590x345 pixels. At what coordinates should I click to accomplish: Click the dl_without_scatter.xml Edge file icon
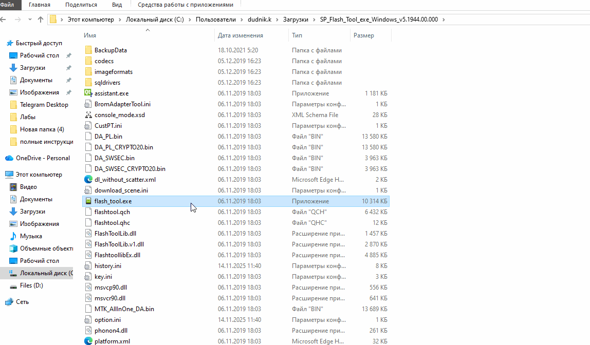[88, 180]
